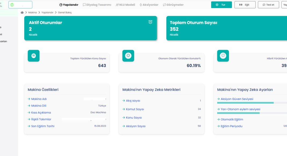Switch to Diyalog Tasarımı tab
287x156 pixels.
[97, 5]
